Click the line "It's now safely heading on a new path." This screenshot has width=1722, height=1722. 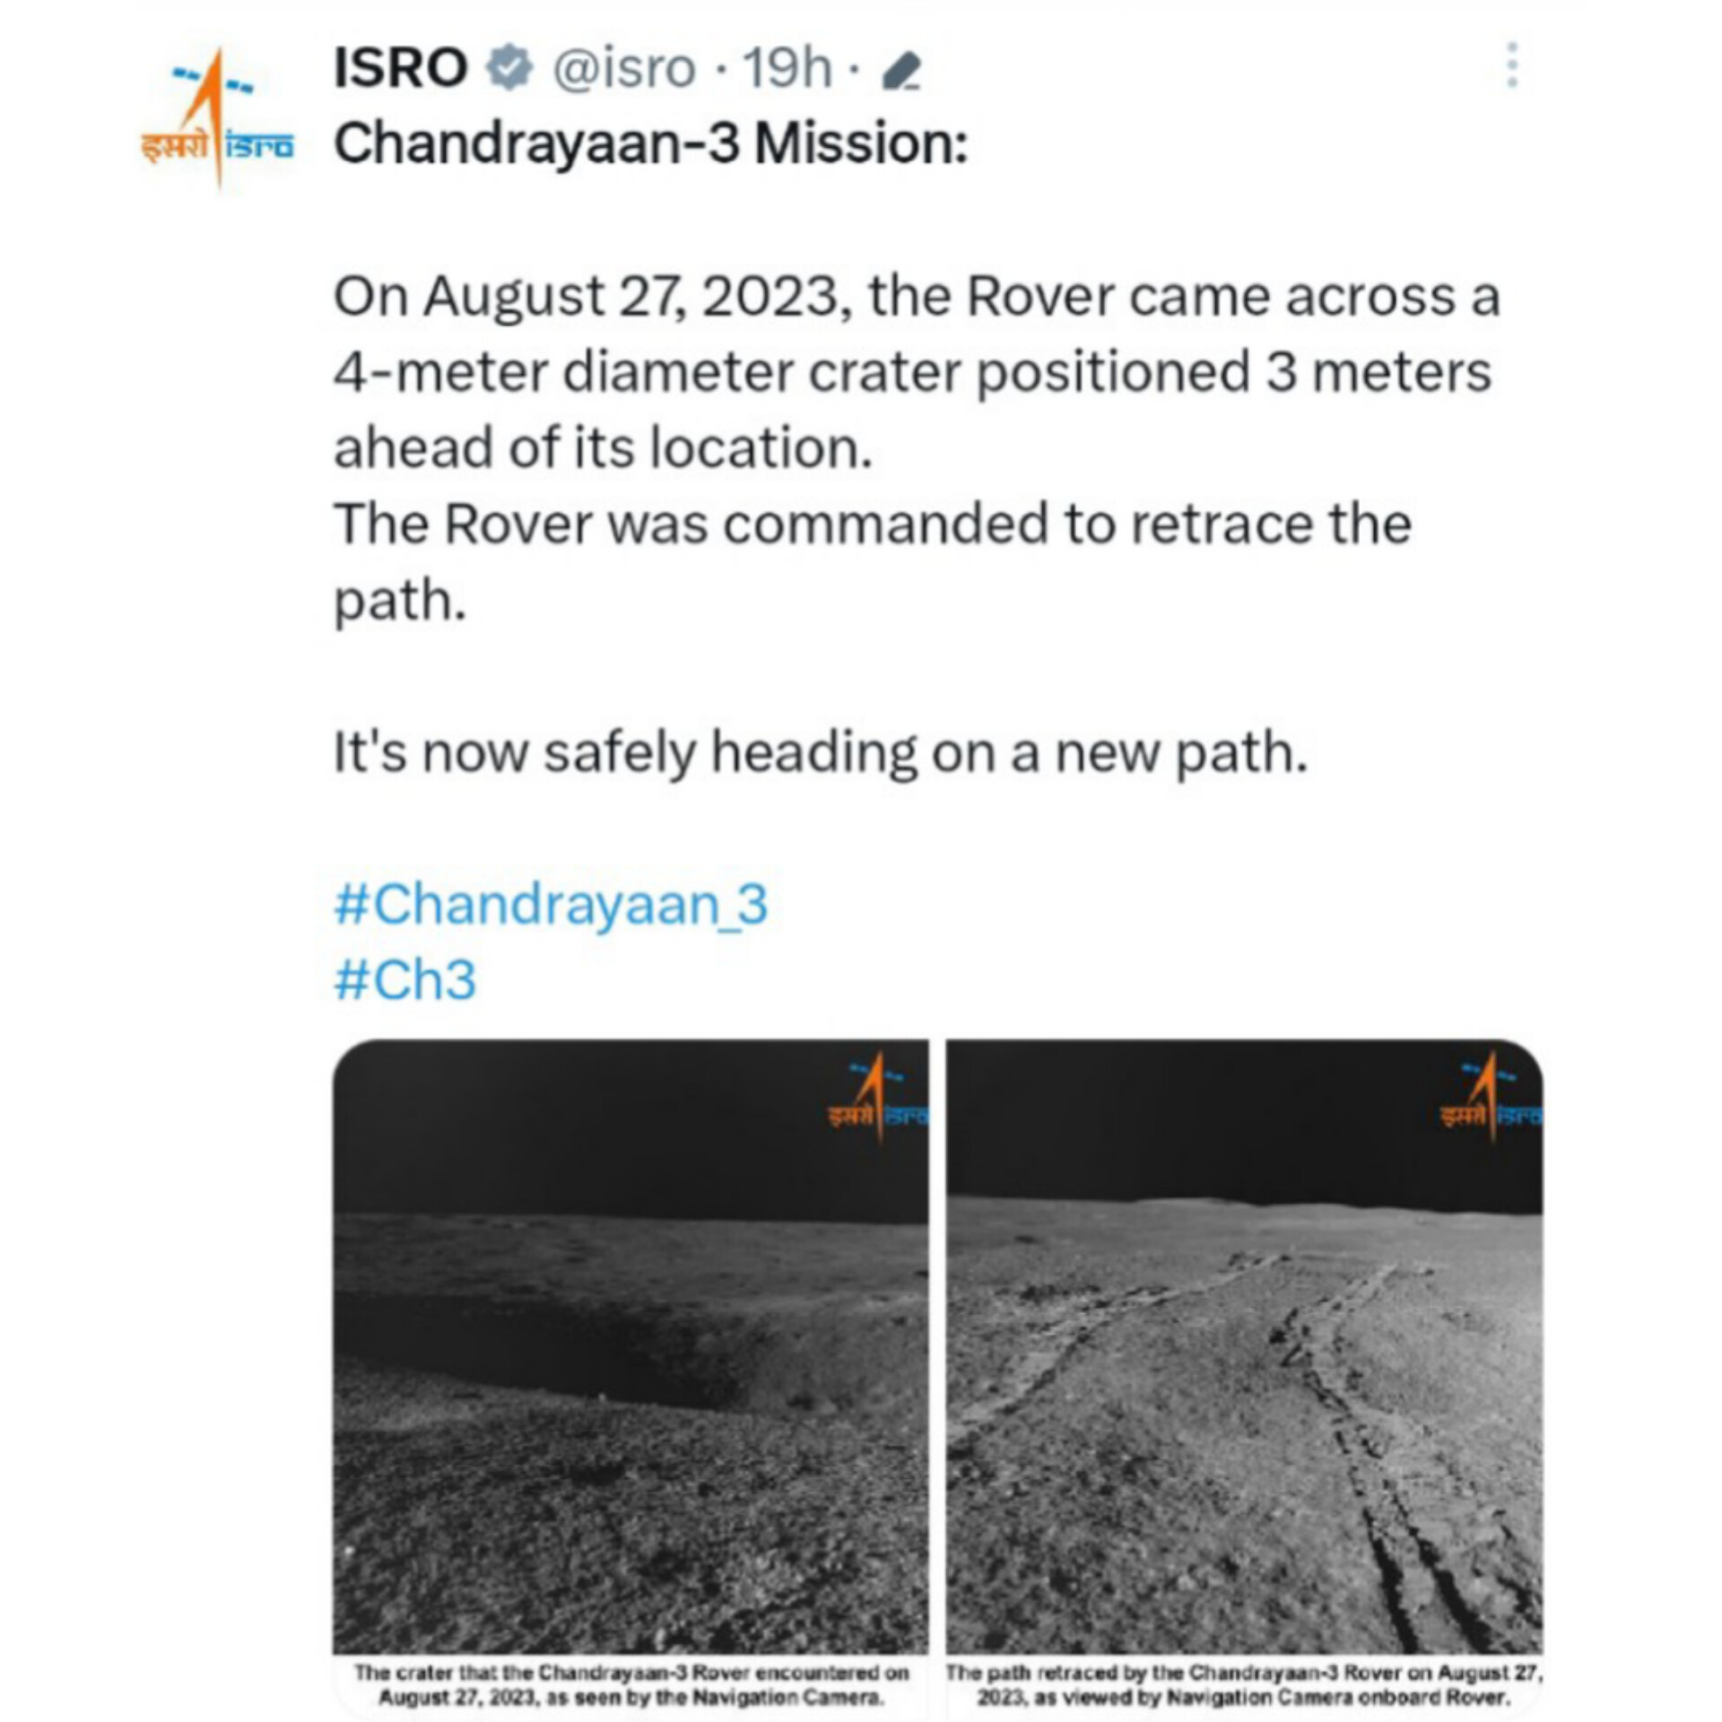(820, 752)
